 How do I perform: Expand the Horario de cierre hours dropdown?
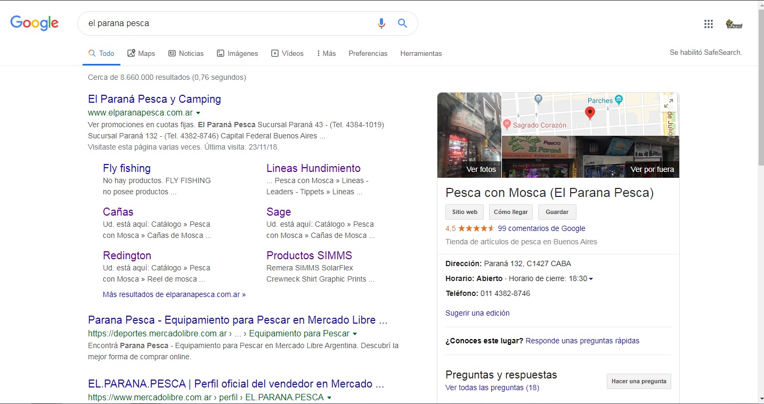[x=591, y=279]
